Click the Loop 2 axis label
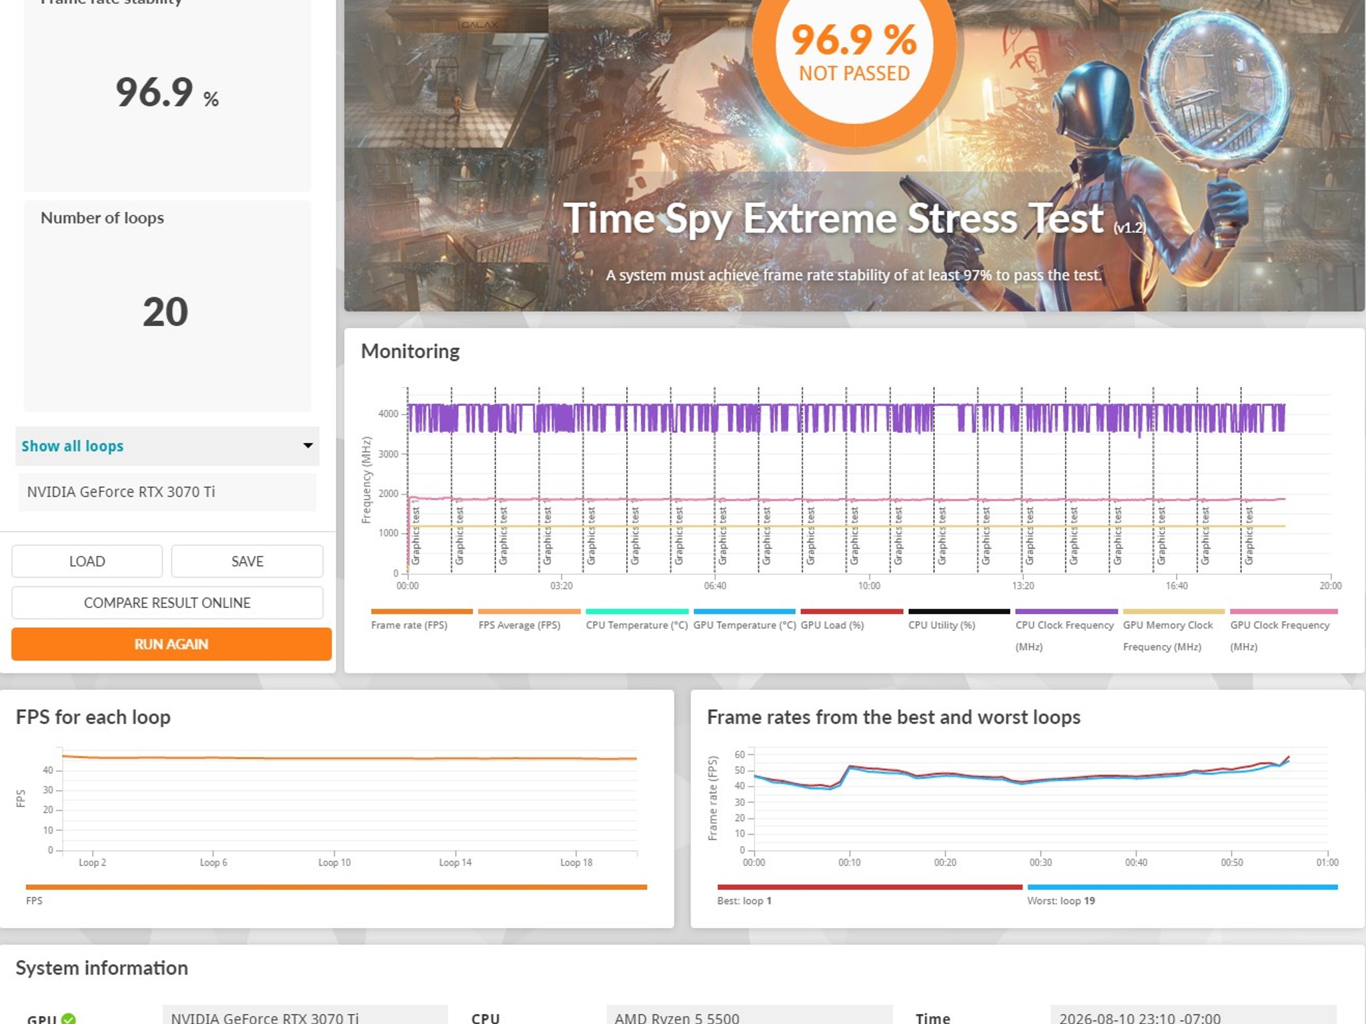 93,863
